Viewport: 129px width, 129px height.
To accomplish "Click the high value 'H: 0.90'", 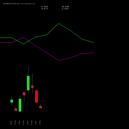I will coord(65,7).
